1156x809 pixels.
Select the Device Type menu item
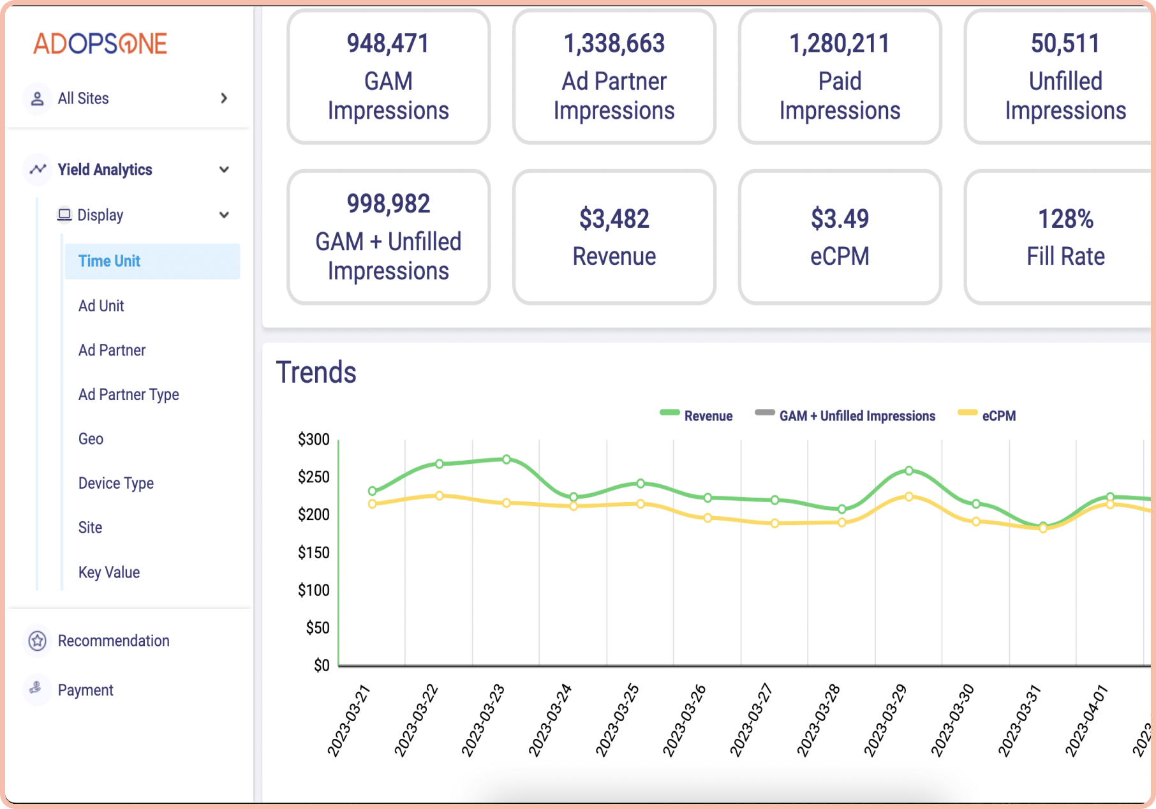coord(115,483)
